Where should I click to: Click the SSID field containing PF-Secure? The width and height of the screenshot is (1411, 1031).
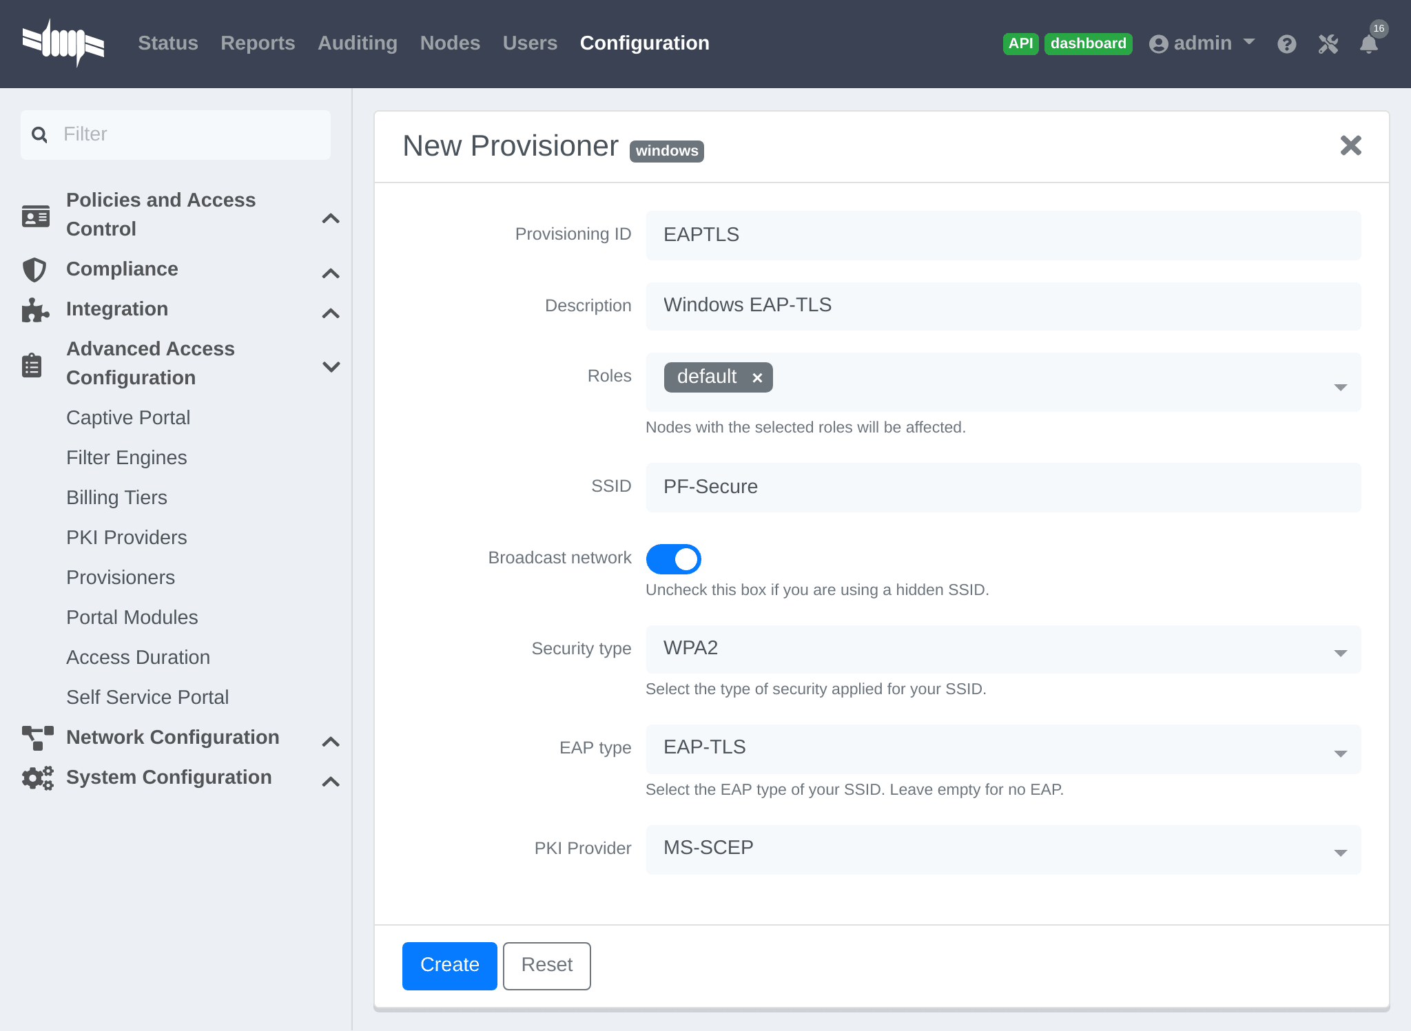pos(1002,487)
